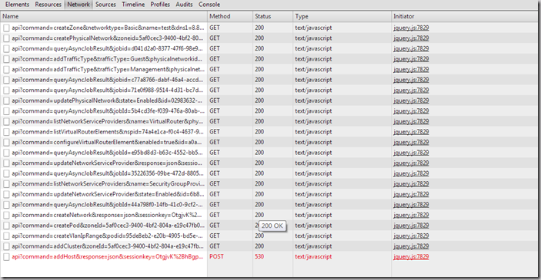Click the 200 status in createZone row
The width and height of the screenshot is (541, 280).
[259, 28]
